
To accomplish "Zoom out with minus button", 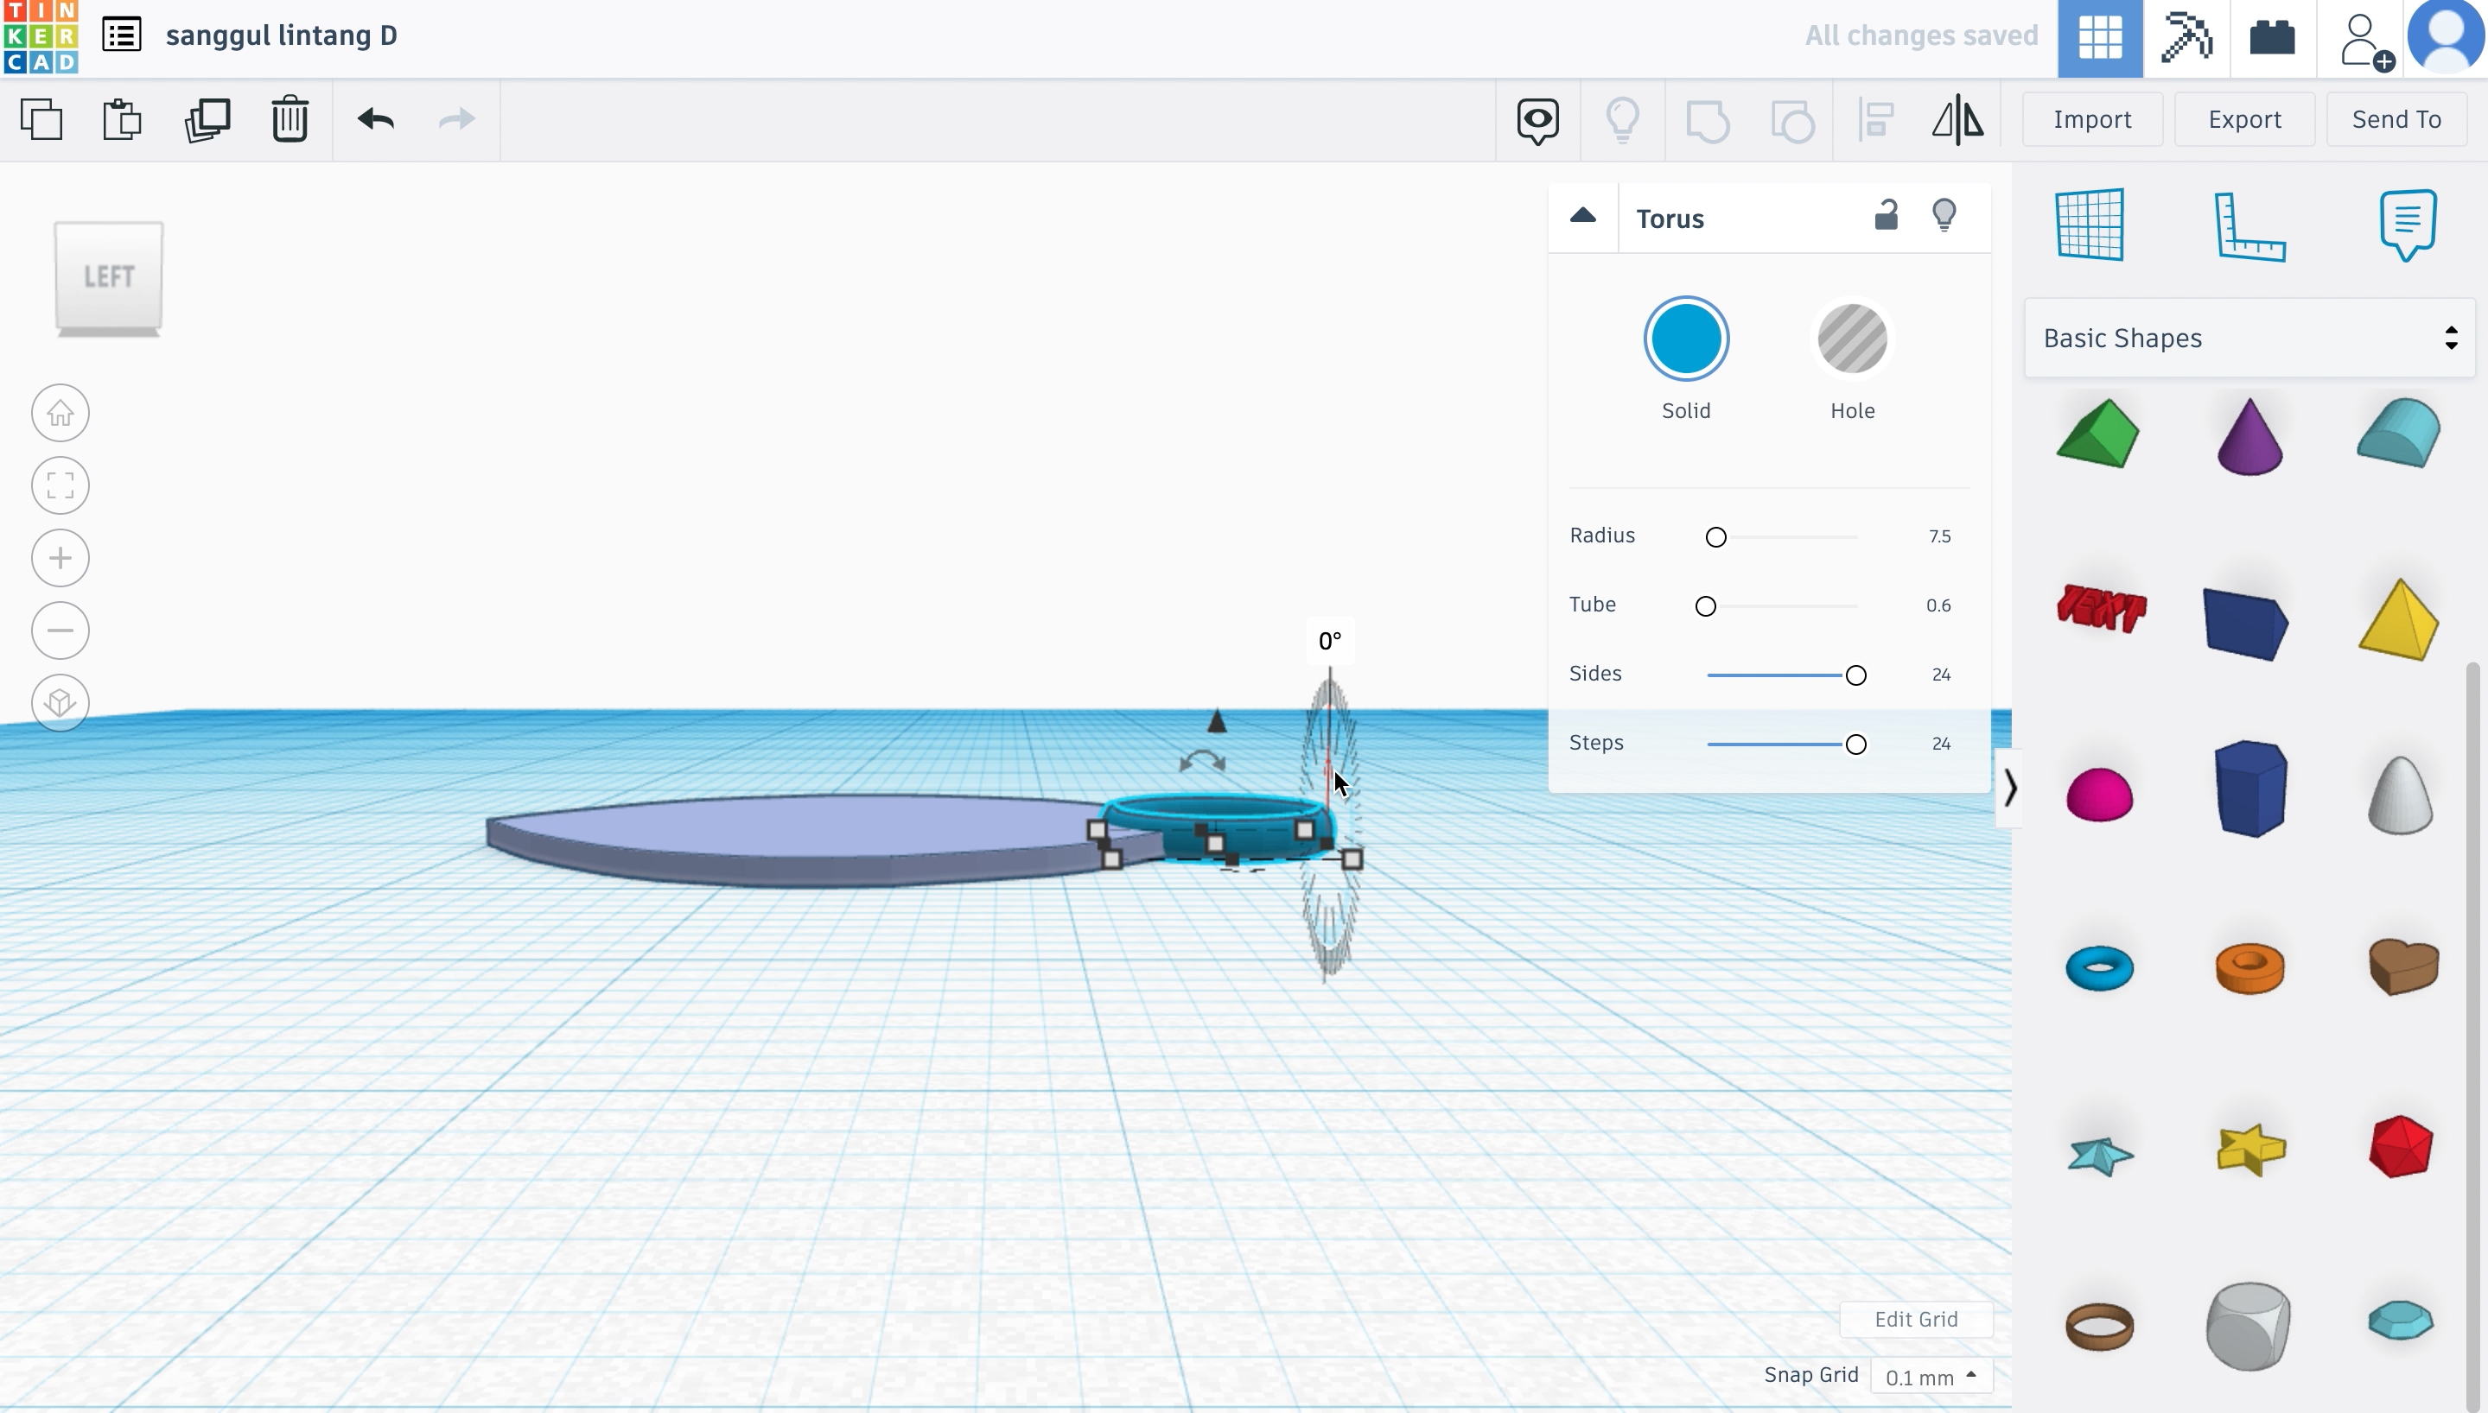I will click(x=60, y=630).
